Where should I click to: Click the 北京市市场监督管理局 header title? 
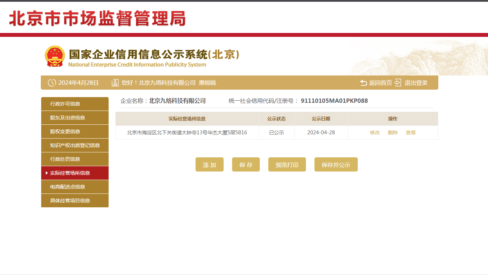coord(98,18)
